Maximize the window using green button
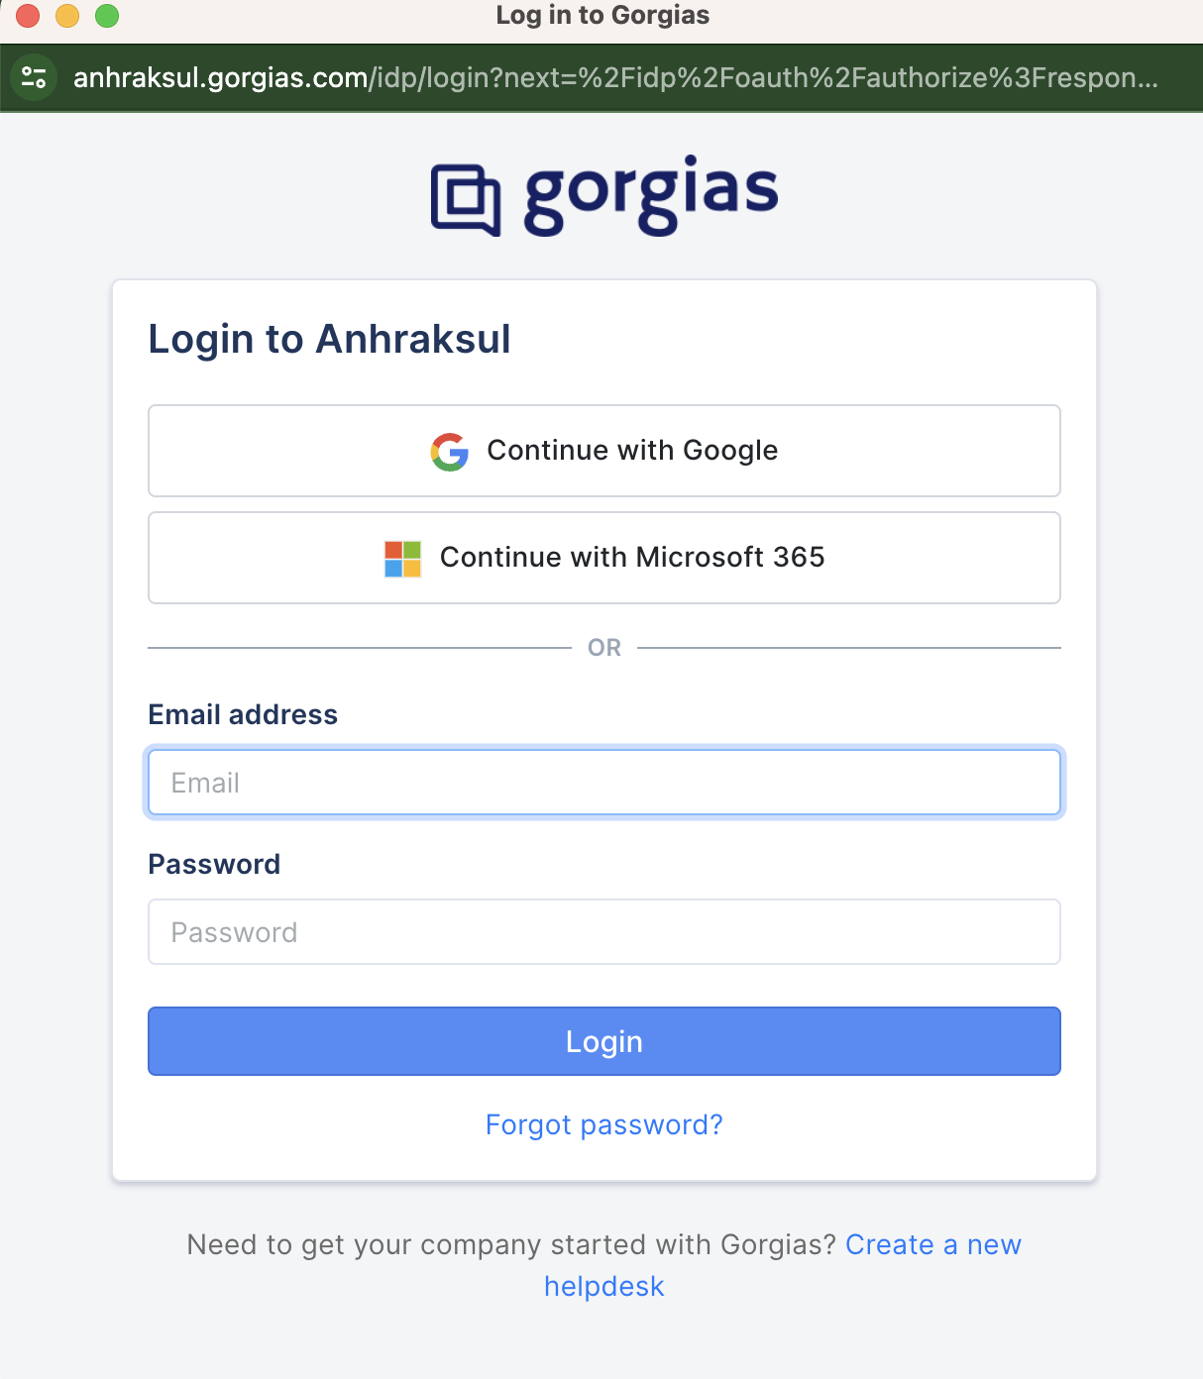Screen dimensions: 1203x1379 [107, 16]
